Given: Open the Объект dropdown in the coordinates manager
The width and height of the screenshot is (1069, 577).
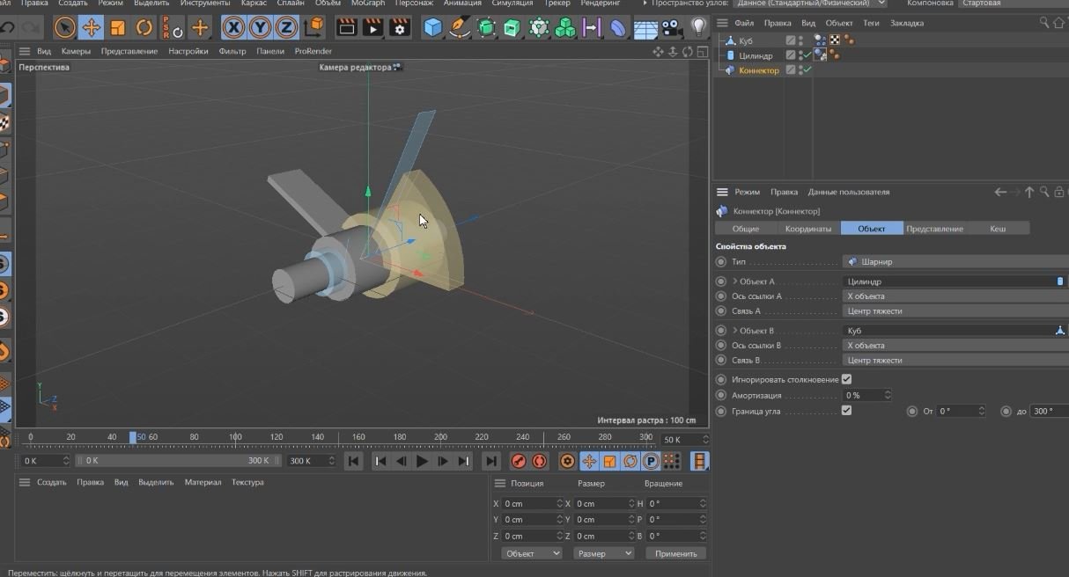Looking at the screenshot, I should click(532, 553).
